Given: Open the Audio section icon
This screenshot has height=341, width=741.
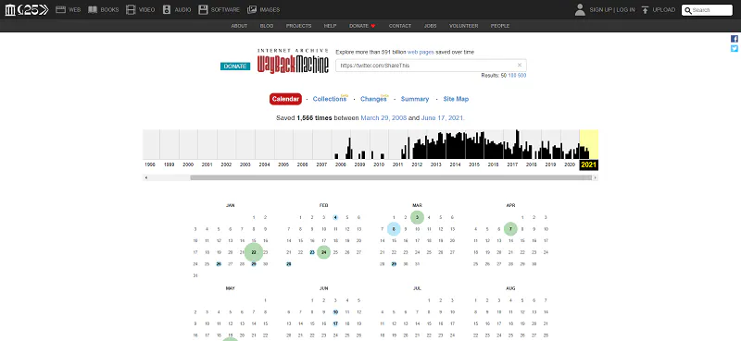Looking at the screenshot, I should coord(167,9).
